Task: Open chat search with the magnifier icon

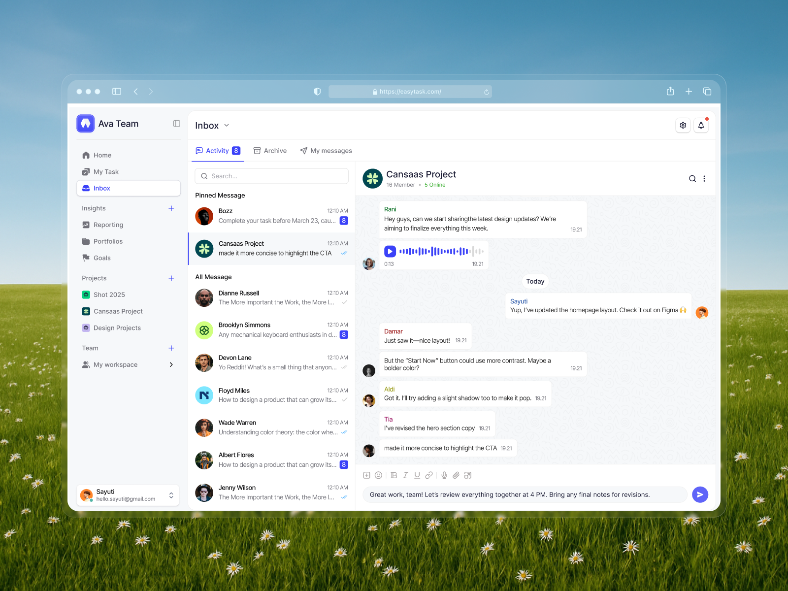Action: (692, 179)
